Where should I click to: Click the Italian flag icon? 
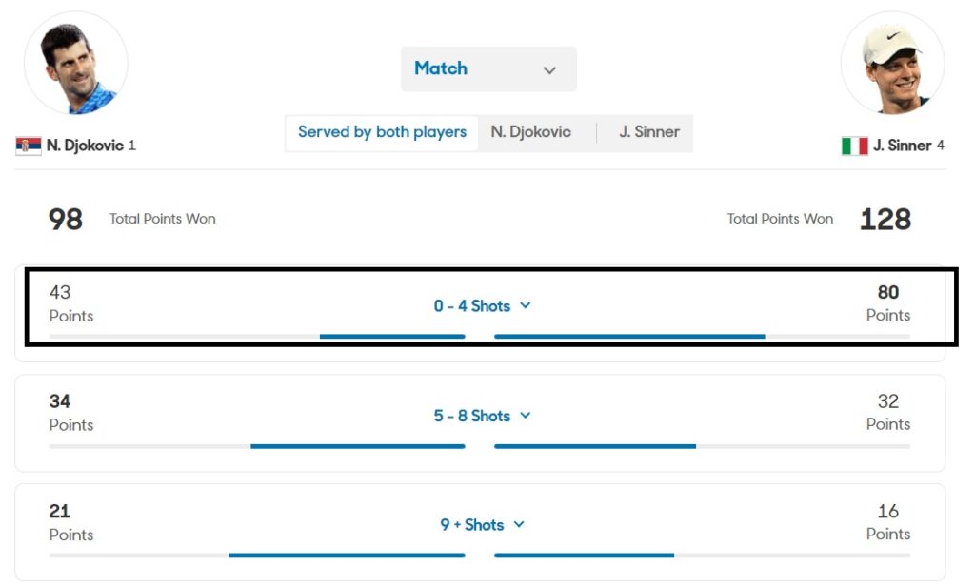(854, 146)
